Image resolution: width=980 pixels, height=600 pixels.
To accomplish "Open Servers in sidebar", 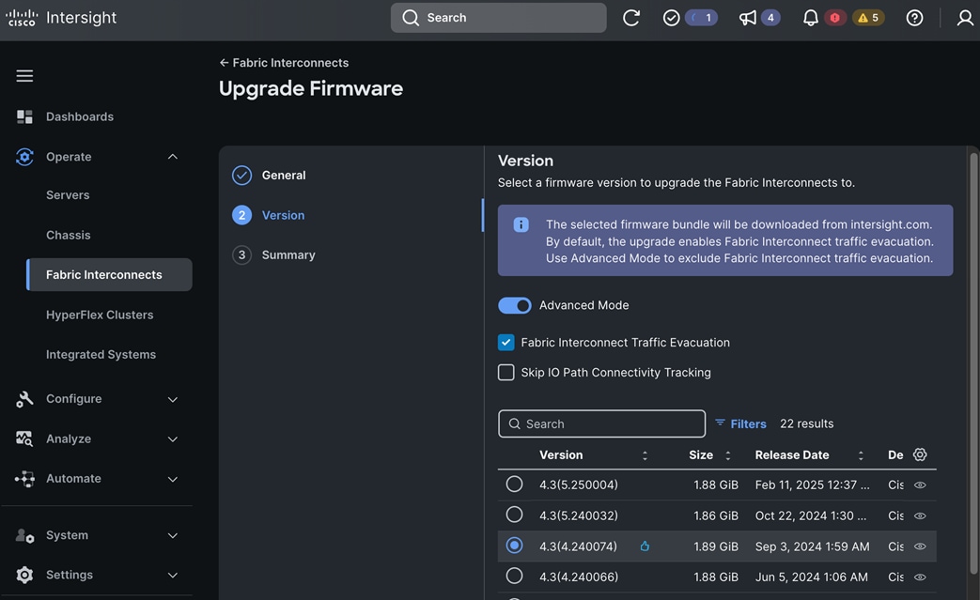I will pyautogui.click(x=68, y=194).
